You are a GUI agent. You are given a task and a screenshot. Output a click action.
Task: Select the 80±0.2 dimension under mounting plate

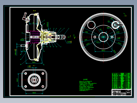tap(34, 93)
